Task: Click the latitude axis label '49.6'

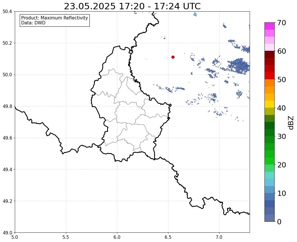Action: 7,138
